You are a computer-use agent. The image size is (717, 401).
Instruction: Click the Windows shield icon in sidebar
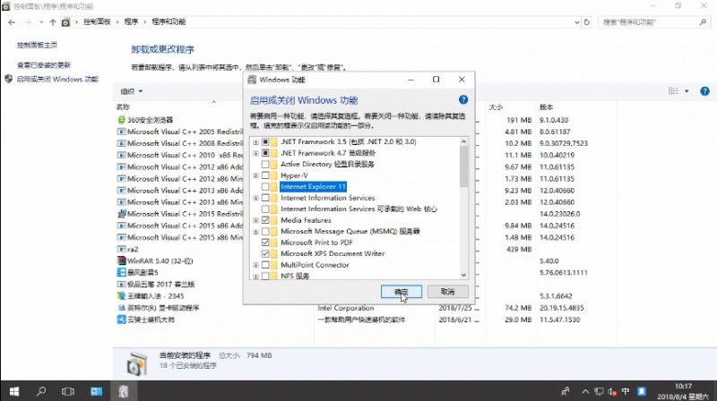[x=8, y=79]
